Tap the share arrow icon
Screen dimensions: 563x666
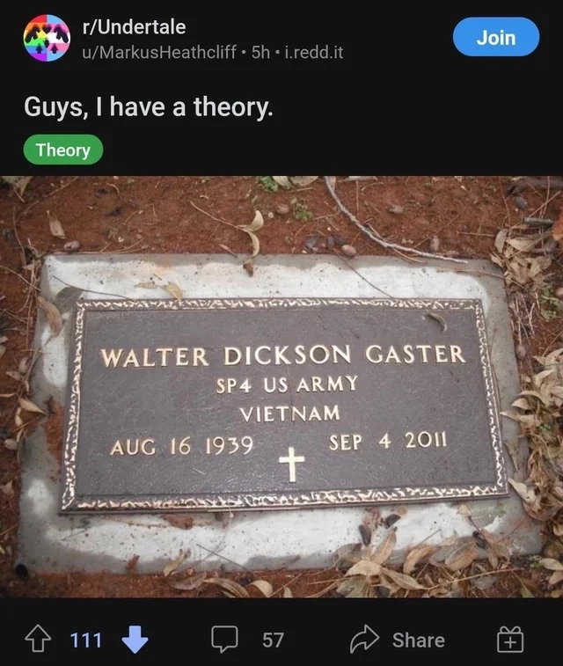click(x=364, y=639)
